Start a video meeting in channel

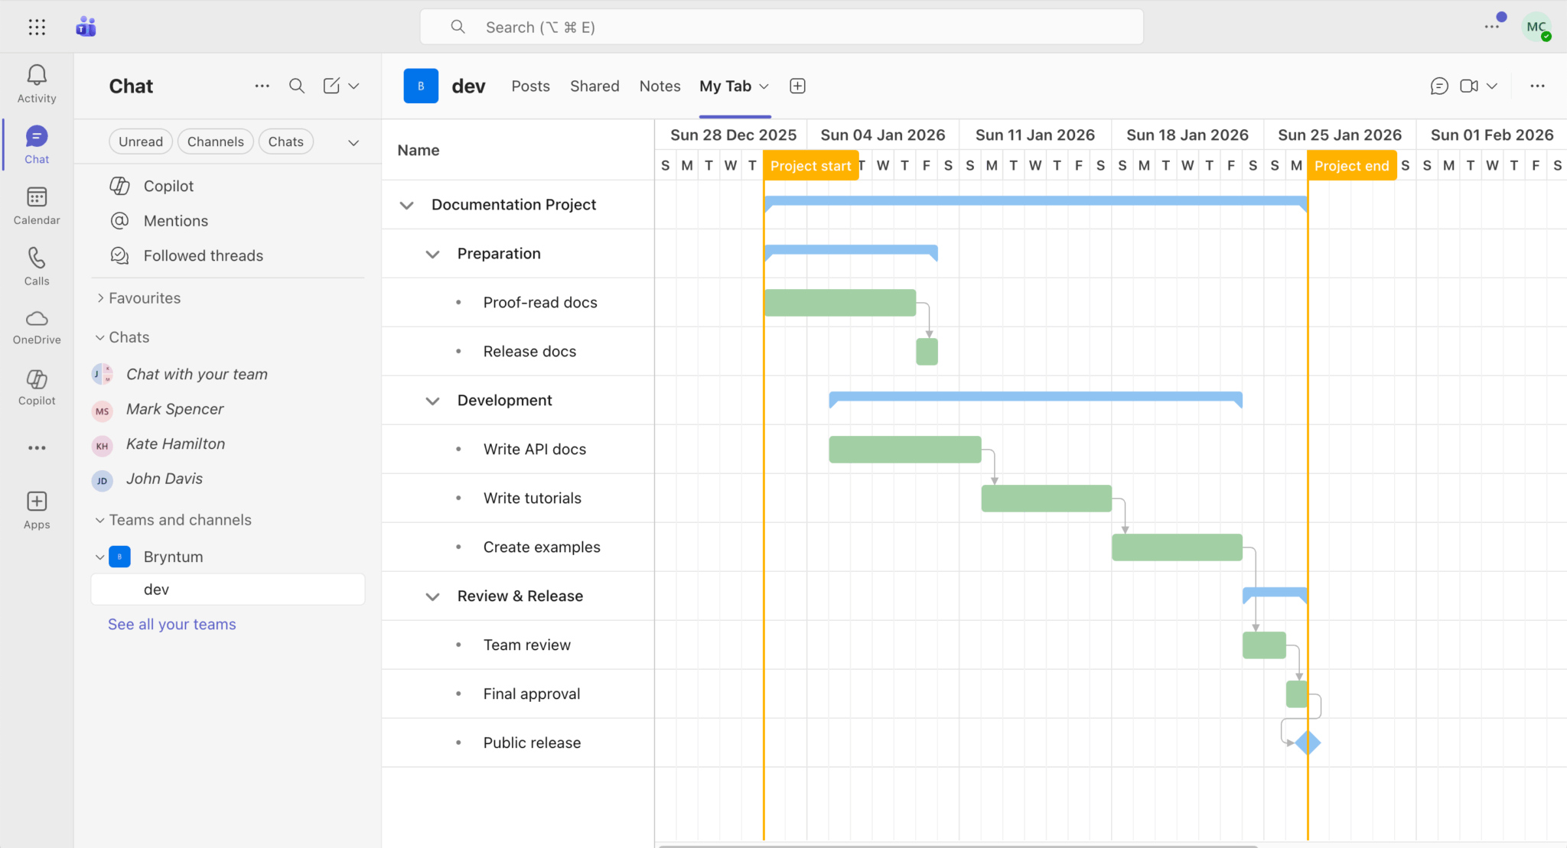pyautogui.click(x=1468, y=86)
